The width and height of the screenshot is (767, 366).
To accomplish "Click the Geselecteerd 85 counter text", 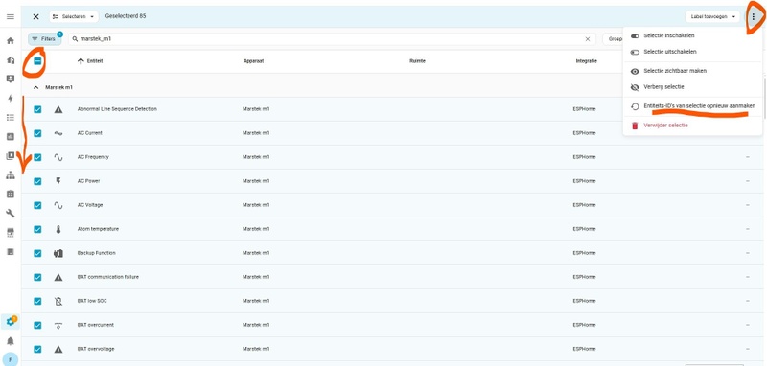I will click(126, 16).
